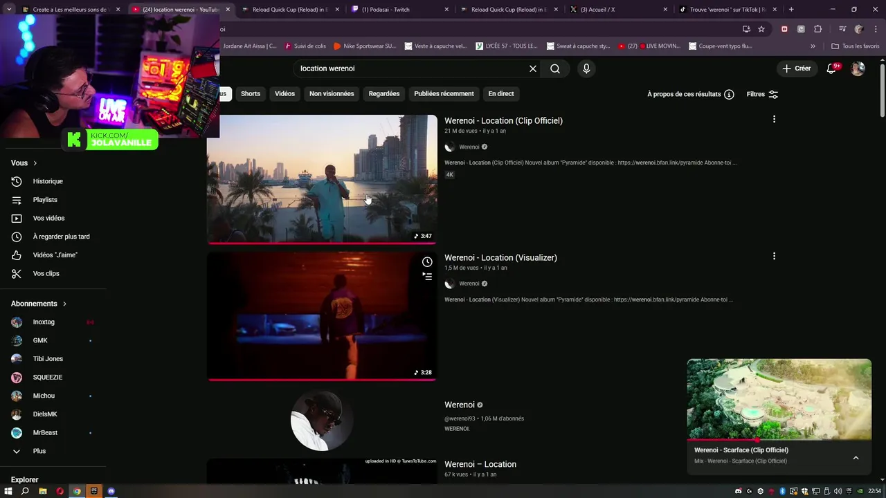Add the Visualizer video to the queue
The height and width of the screenshot is (498, 886).
pos(427,276)
